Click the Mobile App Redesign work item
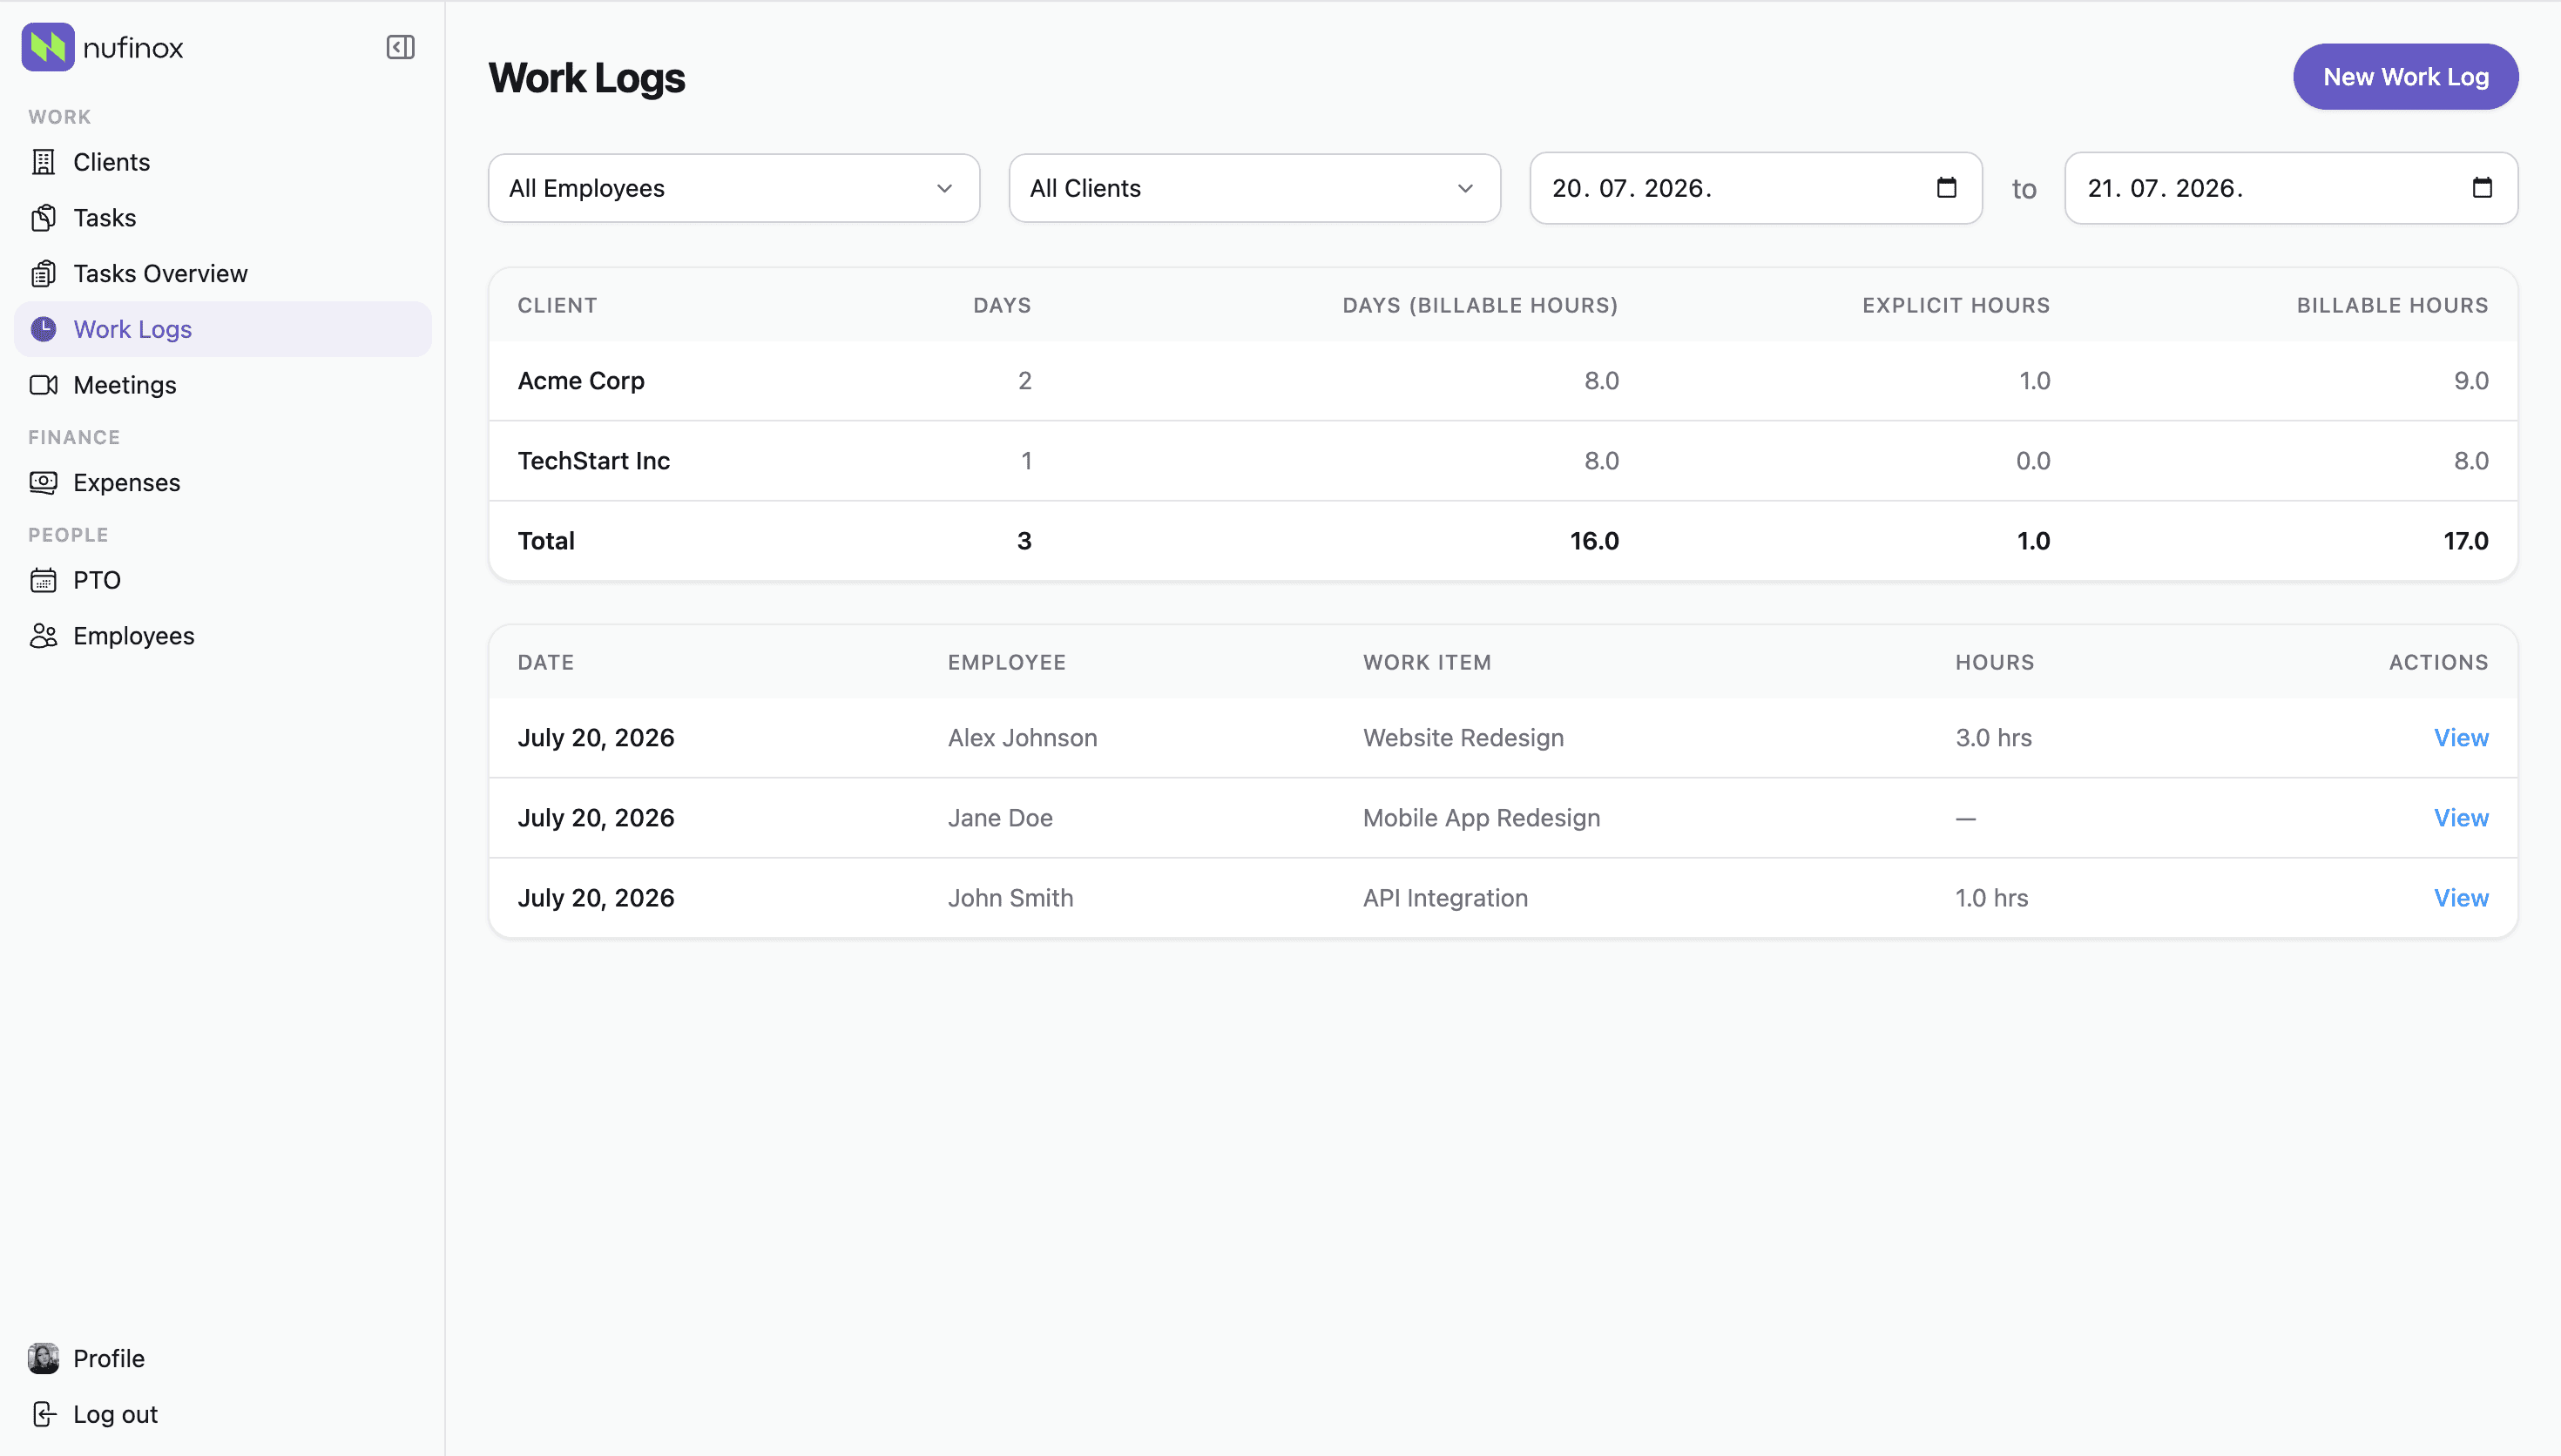 tap(1481, 818)
